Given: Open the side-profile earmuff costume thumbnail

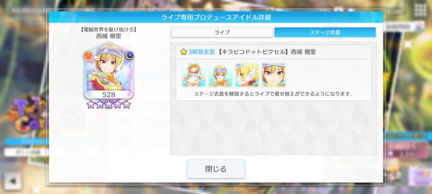Looking at the screenshot, I should (247, 75).
